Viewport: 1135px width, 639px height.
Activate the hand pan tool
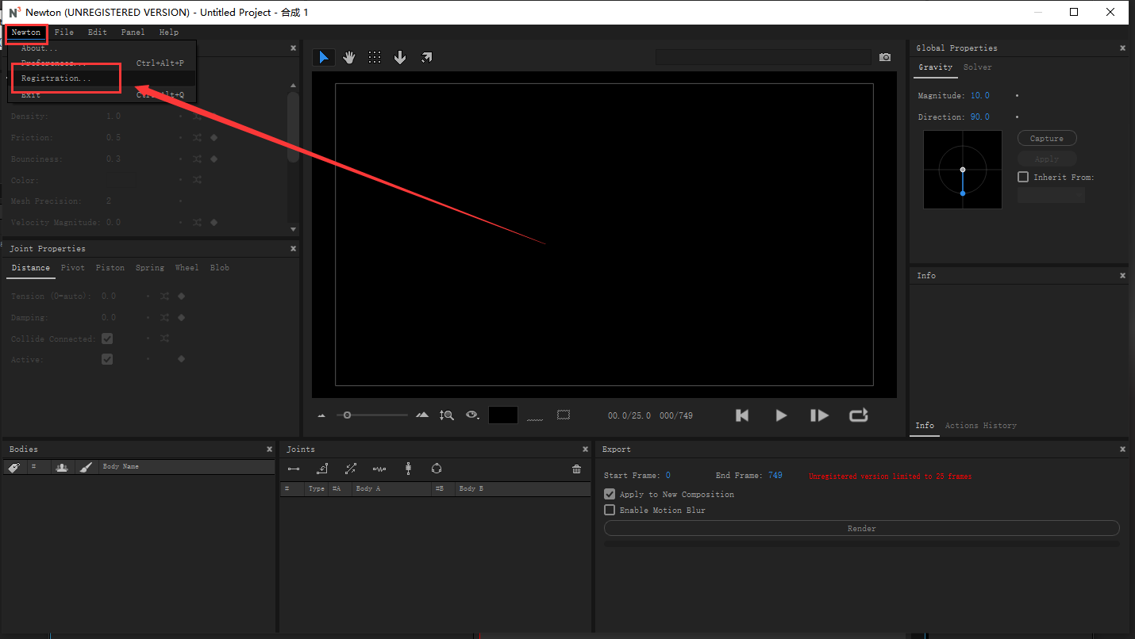tap(349, 57)
